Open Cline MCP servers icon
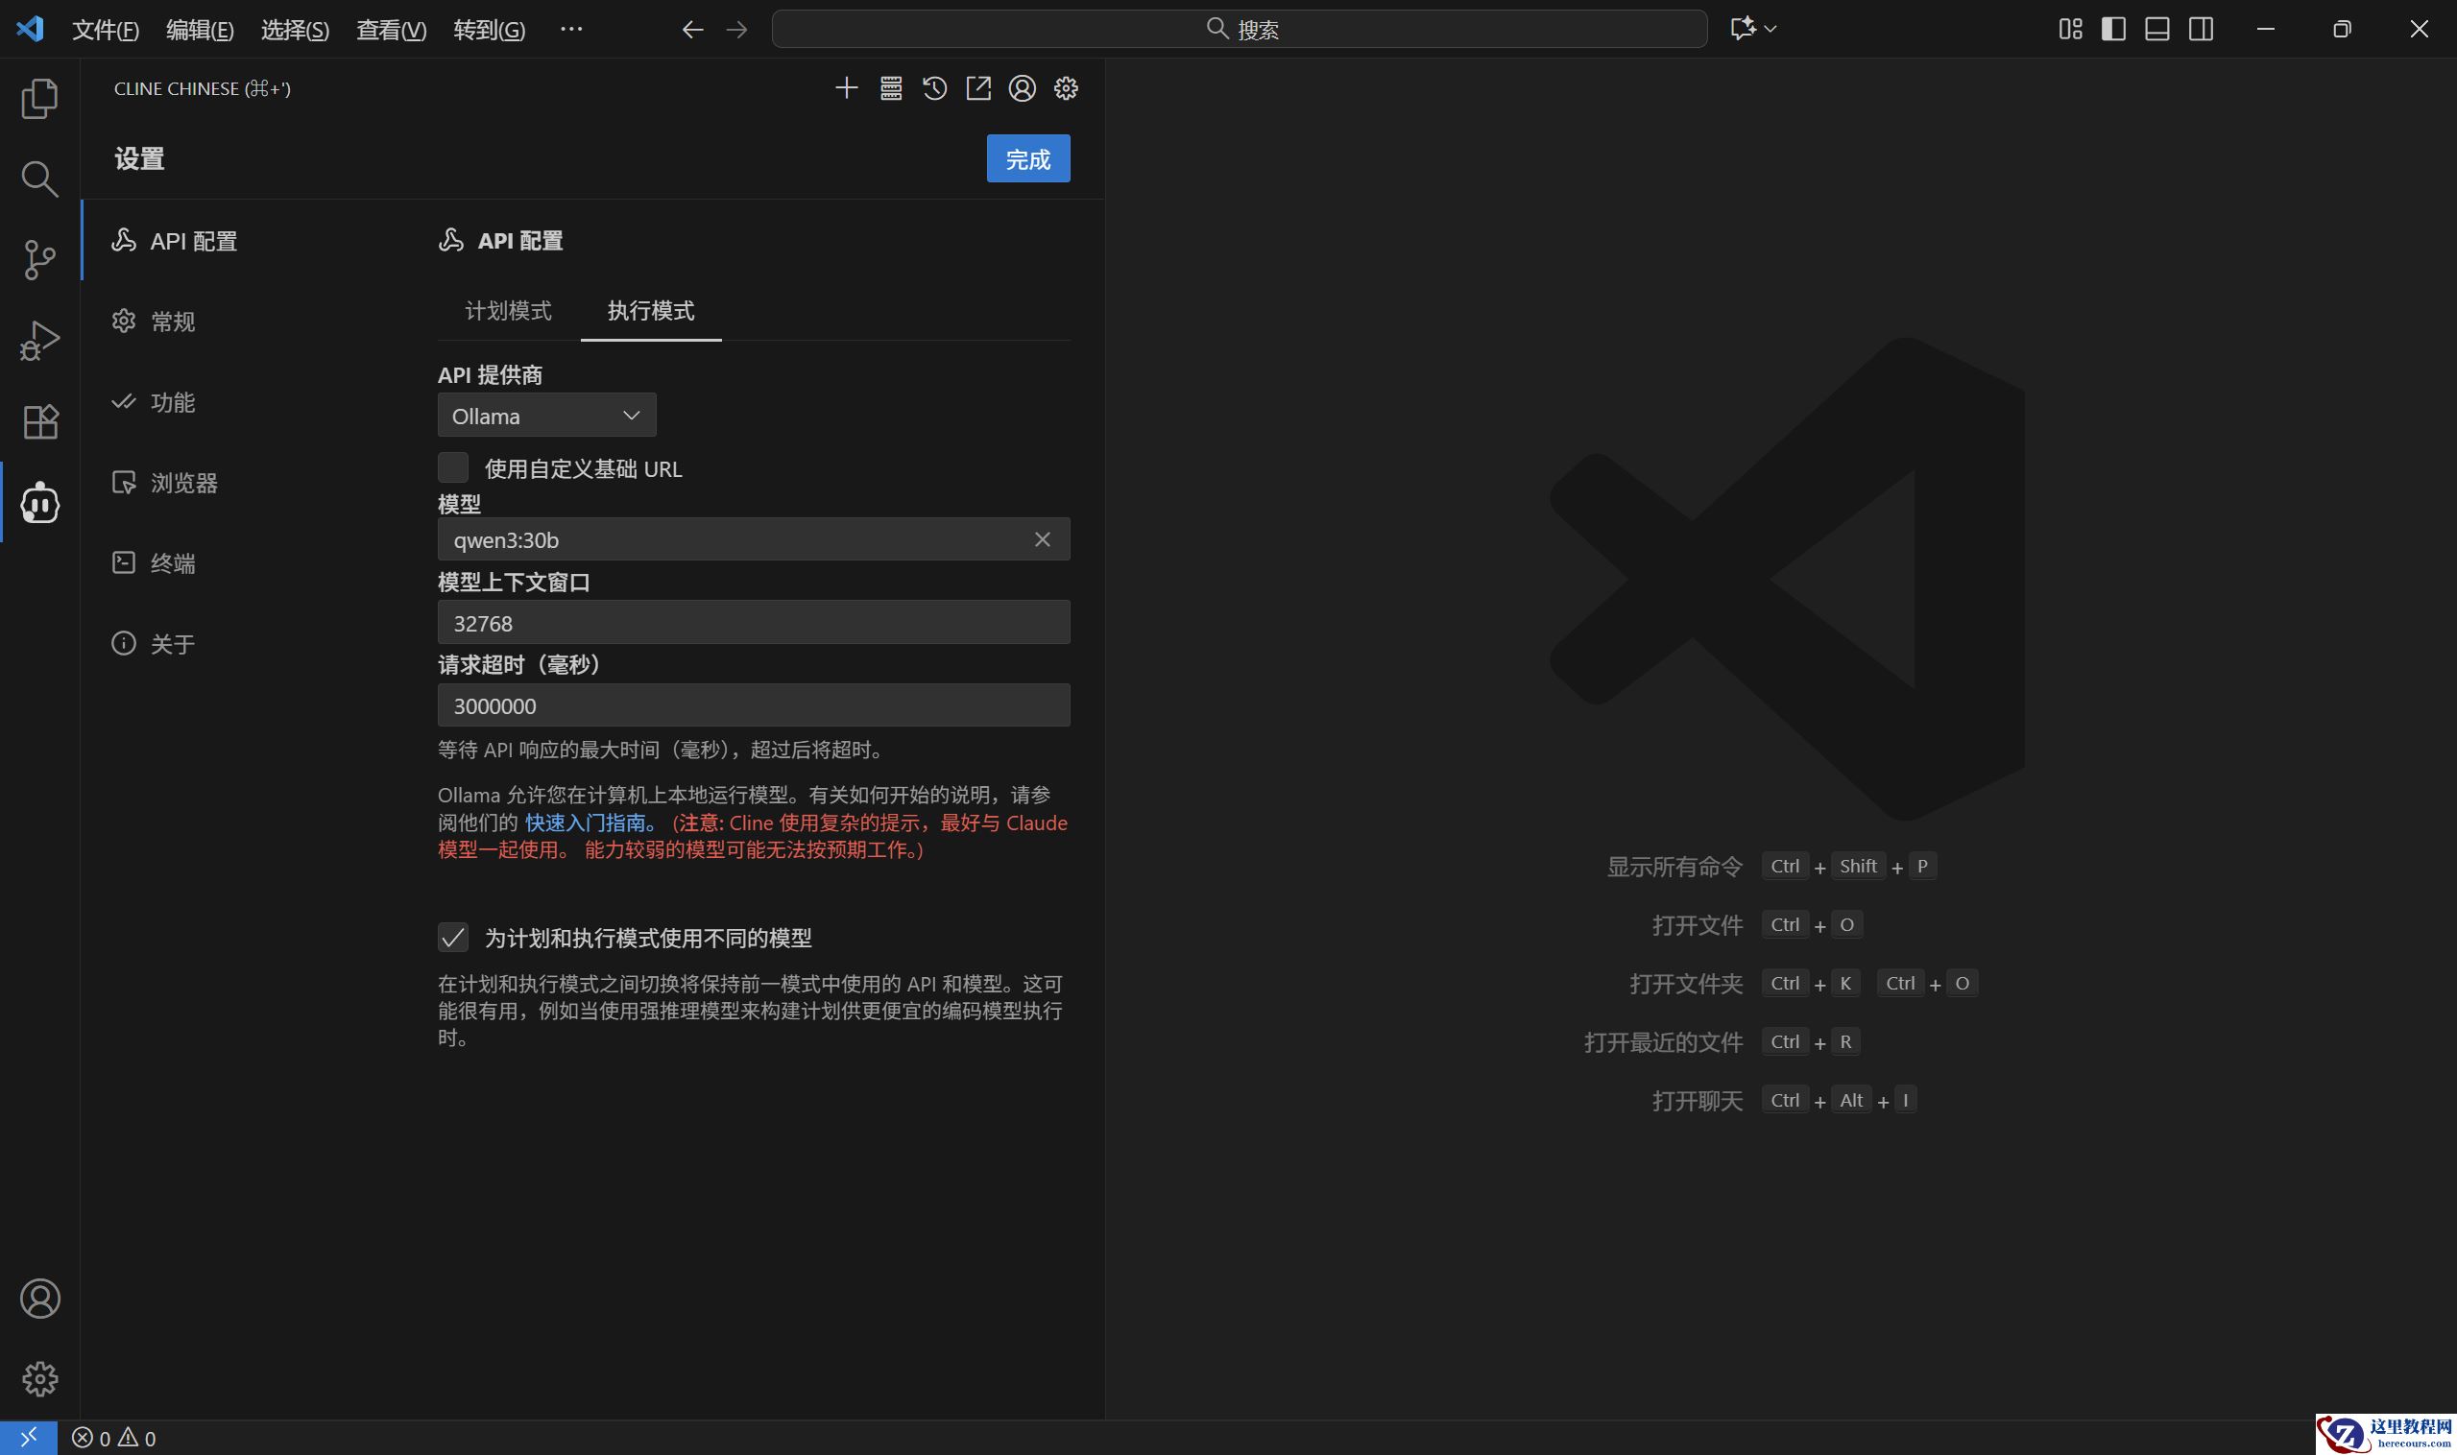This screenshot has width=2457, height=1455. coord(891,88)
